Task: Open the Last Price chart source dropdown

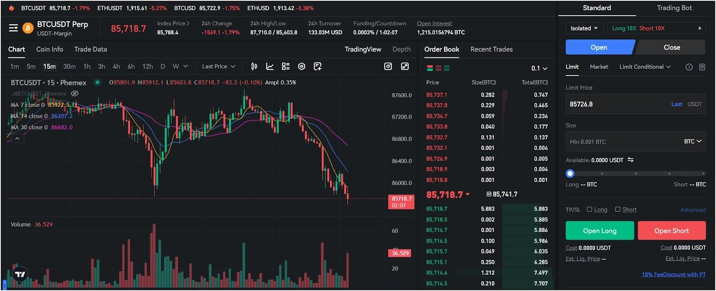Action: (218, 66)
